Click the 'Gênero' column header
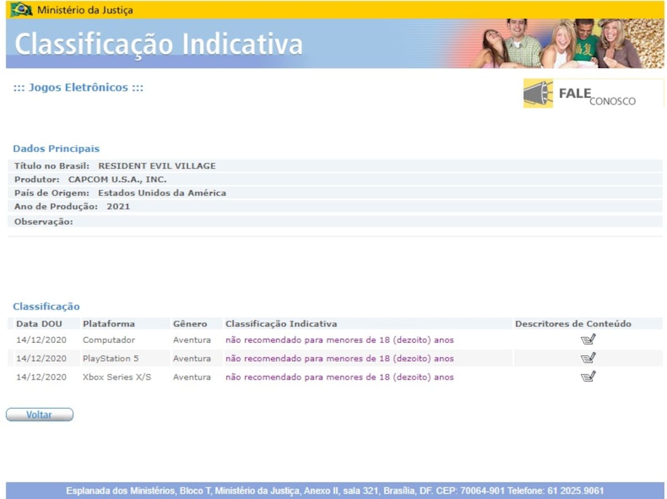 tap(190, 324)
